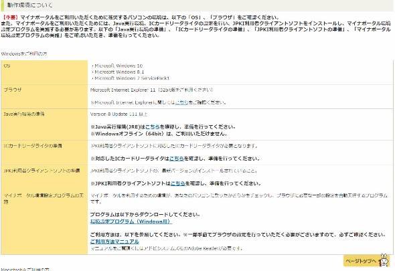
Task: Open the こちら link for Java JRE
Action: [153, 127]
